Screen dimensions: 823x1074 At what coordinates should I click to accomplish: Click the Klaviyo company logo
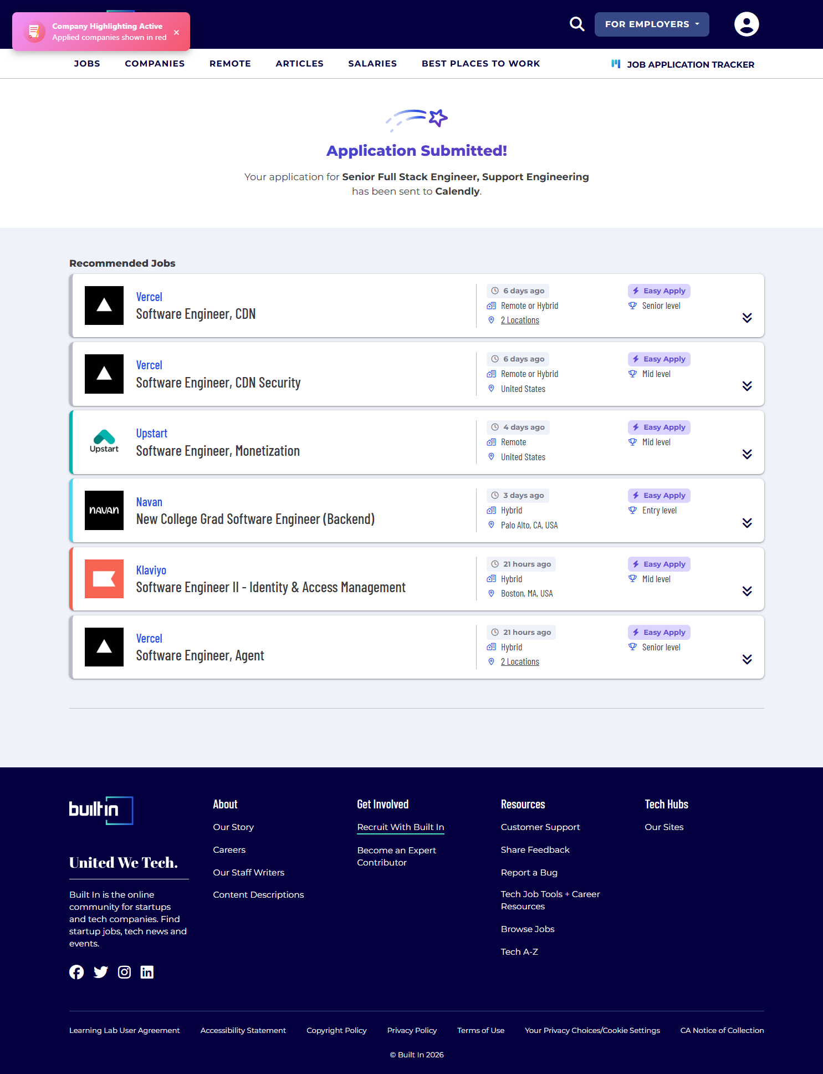(104, 579)
